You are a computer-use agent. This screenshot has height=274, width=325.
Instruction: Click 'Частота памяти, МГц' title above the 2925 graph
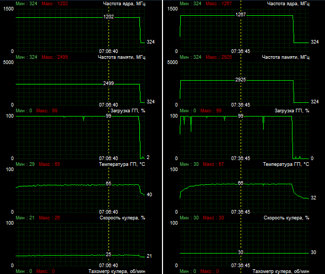coord(285,57)
